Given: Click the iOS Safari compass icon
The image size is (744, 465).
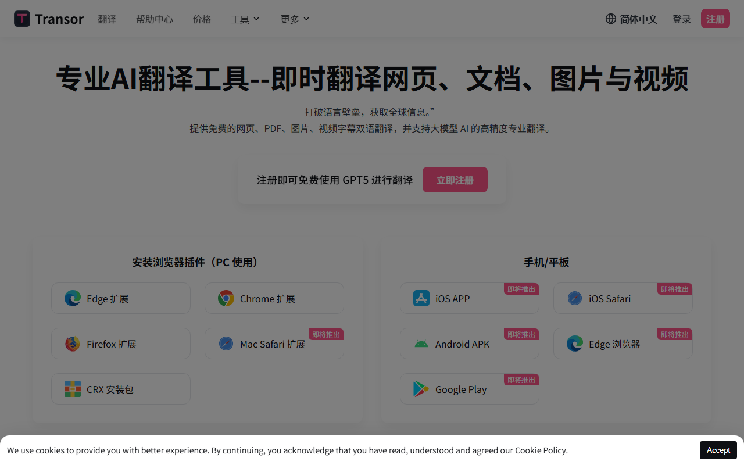Looking at the screenshot, I should click(x=575, y=298).
